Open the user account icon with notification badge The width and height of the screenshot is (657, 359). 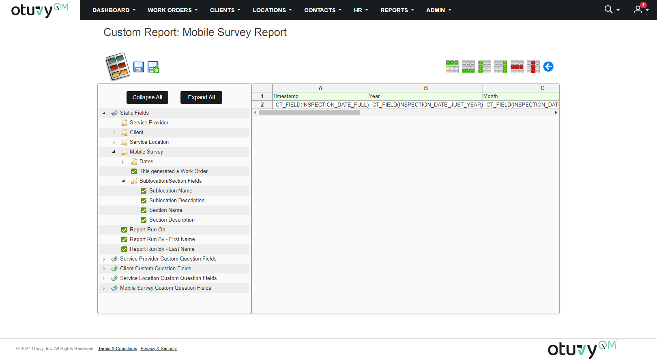(x=638, y=9)
